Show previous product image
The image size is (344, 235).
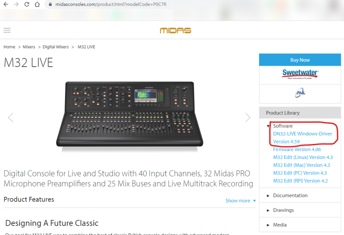pyautogui.click(x=11, y=118)
